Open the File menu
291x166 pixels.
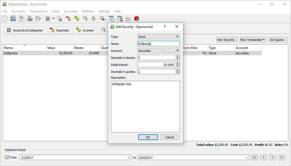click(5, 11)
